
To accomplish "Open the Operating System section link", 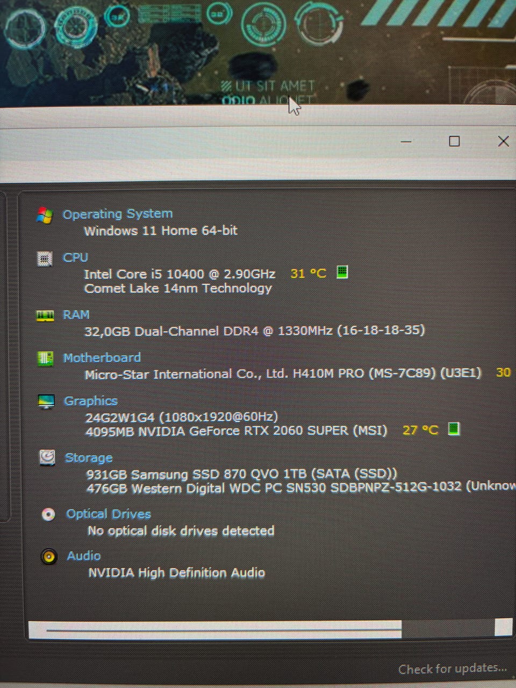I will click(118, 214).
